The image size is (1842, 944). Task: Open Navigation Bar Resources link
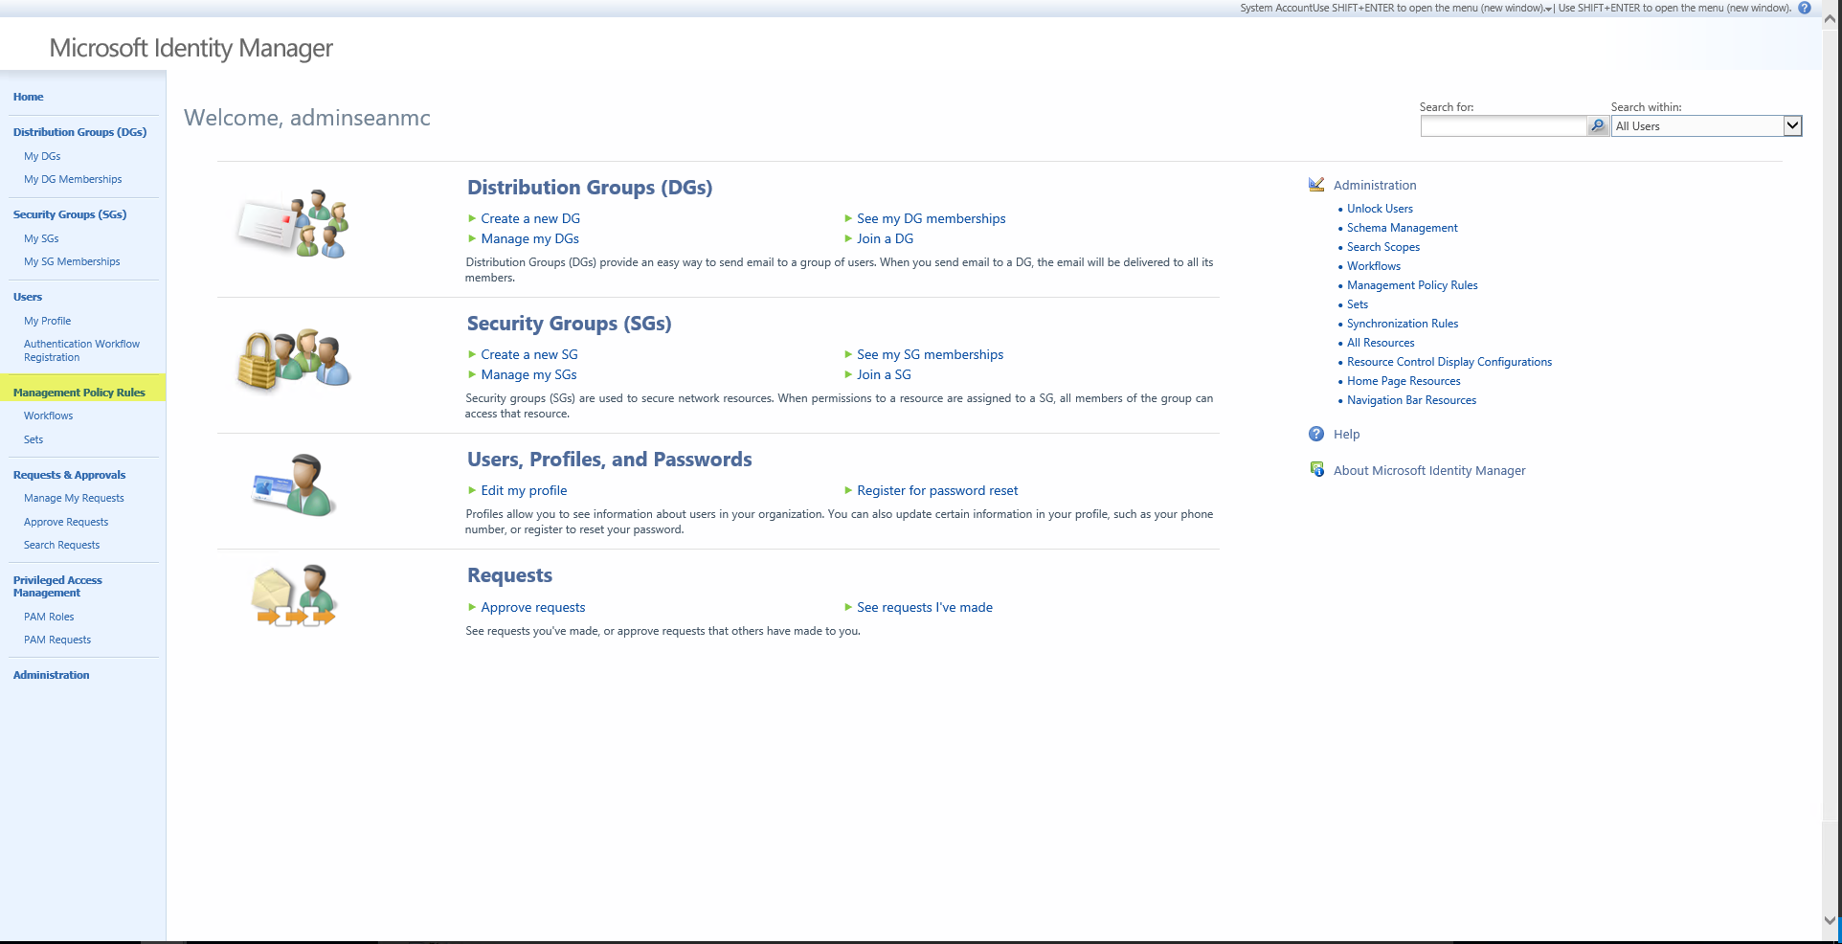pos(1411,400)
